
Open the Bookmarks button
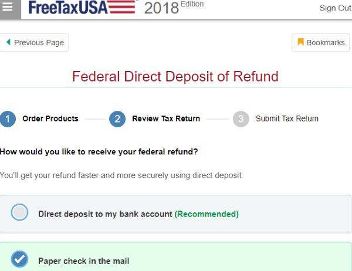(320, 42)
